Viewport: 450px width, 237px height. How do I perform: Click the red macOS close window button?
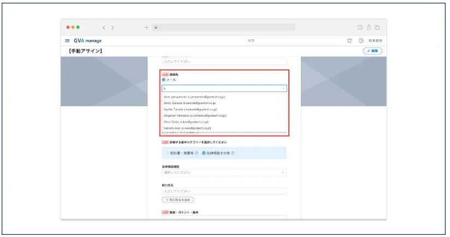coord(68,27)
